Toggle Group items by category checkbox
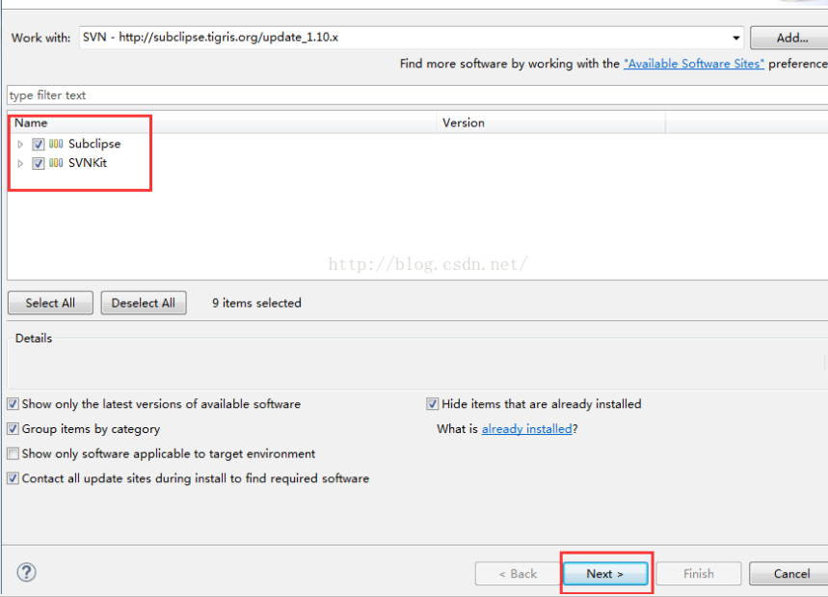Viewport: 828px width, 597px height. point(13,429)
